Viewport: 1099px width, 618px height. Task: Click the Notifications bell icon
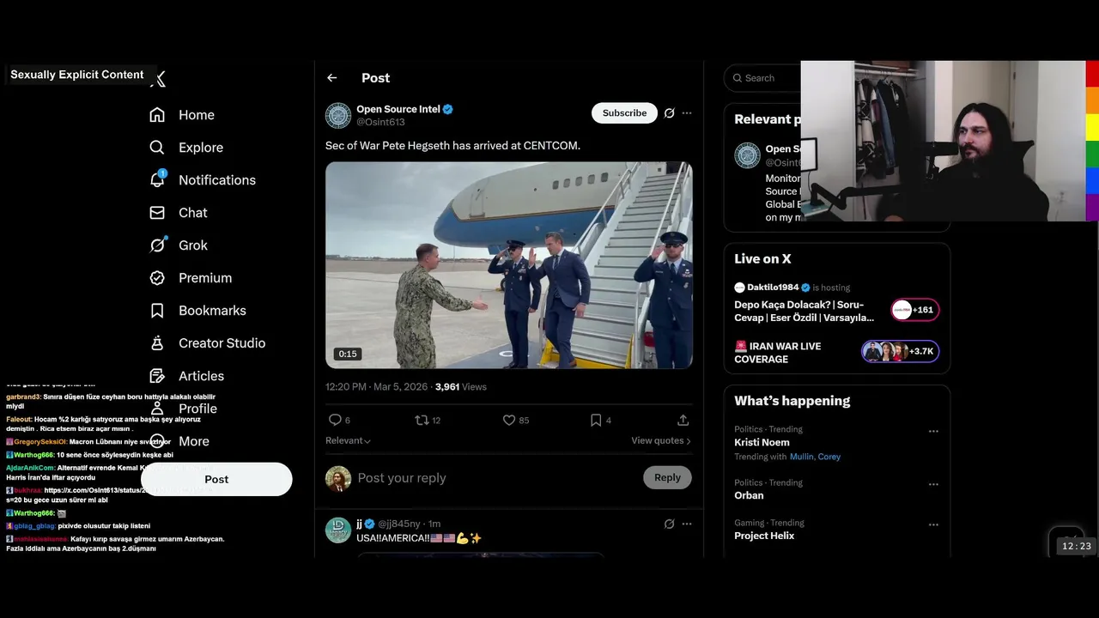click(157, 180)
